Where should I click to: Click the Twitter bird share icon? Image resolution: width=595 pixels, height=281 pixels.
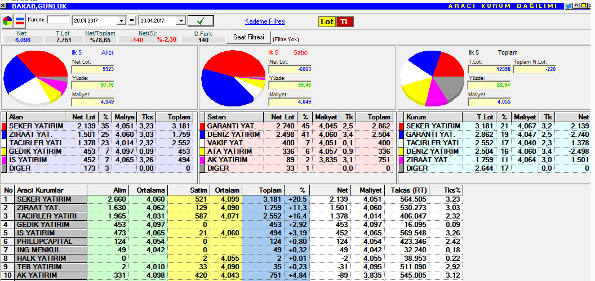click(x=568, y=6)
